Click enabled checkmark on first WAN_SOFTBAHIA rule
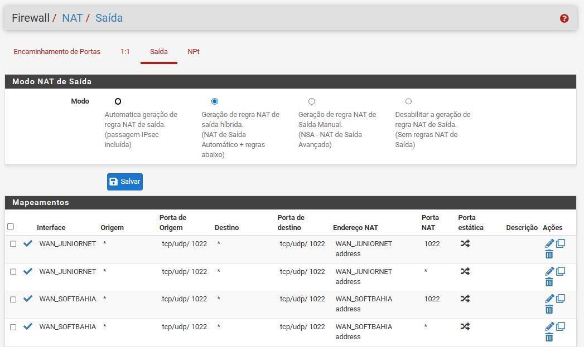This screenshot has height=347, width=584. pyautogui.click(x=28, y=299)
